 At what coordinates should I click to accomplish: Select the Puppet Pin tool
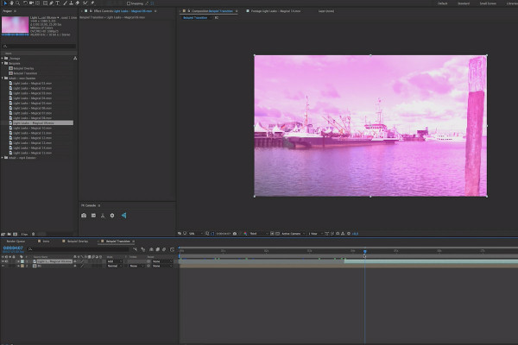click(x=93, y=3)
